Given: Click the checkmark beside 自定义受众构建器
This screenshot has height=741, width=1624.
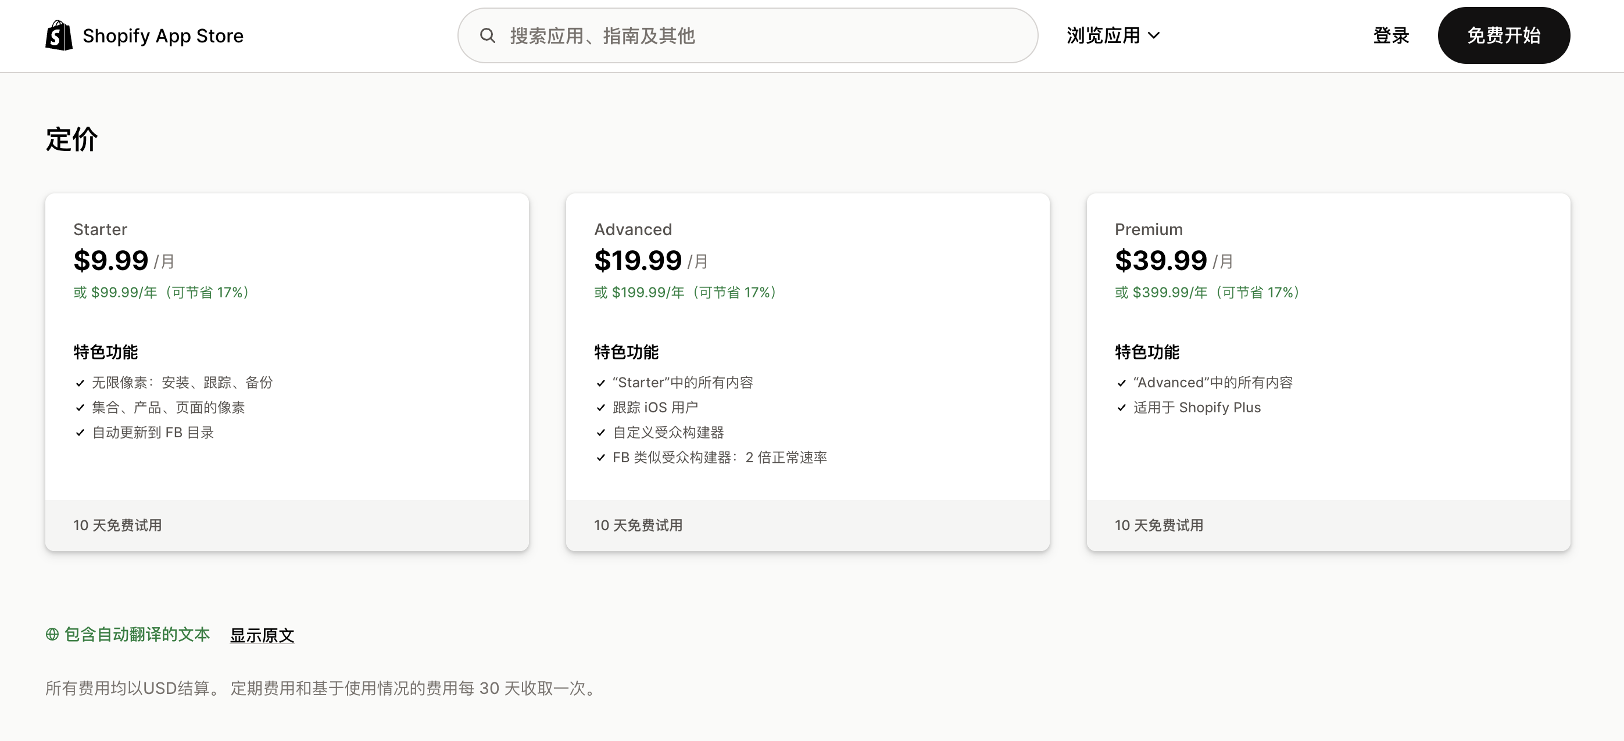Looking at the screenshot, I should click(600, 432).
